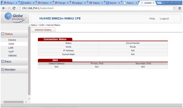Click the 'Subnet Mask' row label

click(x=68, y=54)
